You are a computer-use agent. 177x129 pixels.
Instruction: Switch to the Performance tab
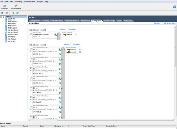pos(85,21)
